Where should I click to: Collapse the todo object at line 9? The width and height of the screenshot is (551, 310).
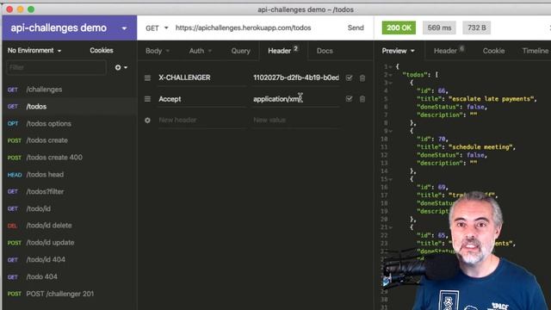[x=390, y=131]
